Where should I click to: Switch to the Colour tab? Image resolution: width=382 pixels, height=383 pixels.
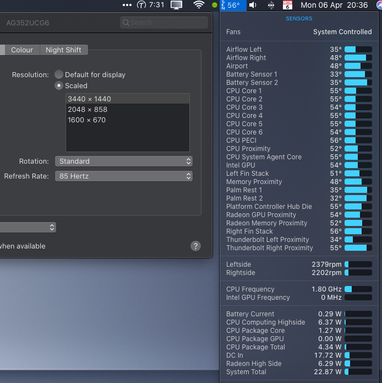tap(22, 50)
